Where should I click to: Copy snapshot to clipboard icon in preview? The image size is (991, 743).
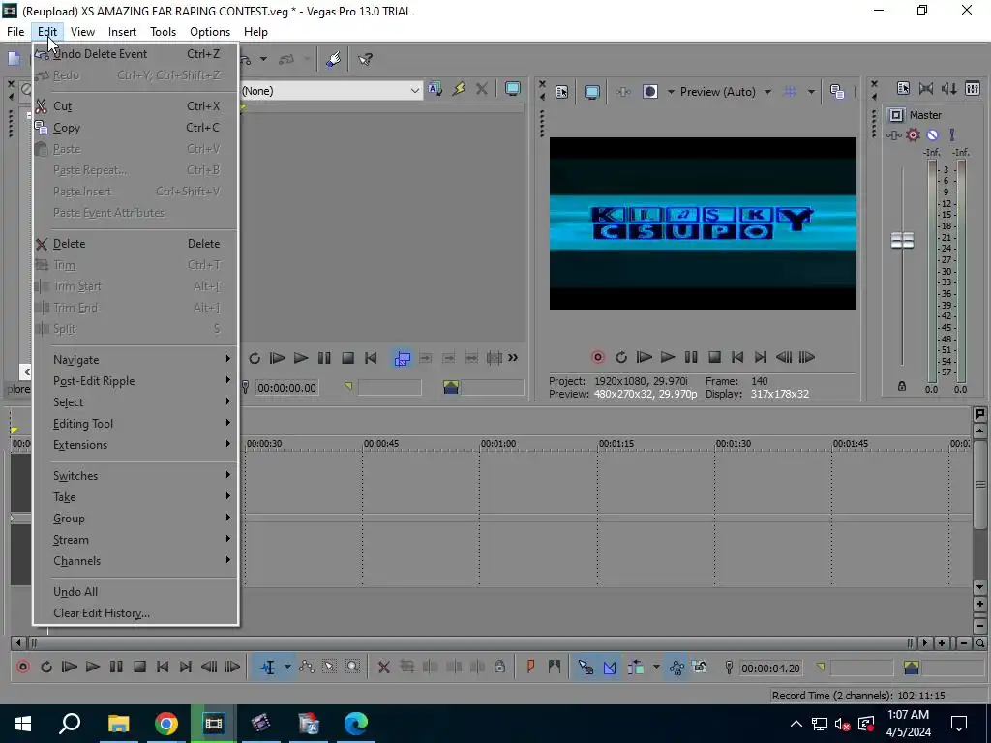click(x=837, y=92)
